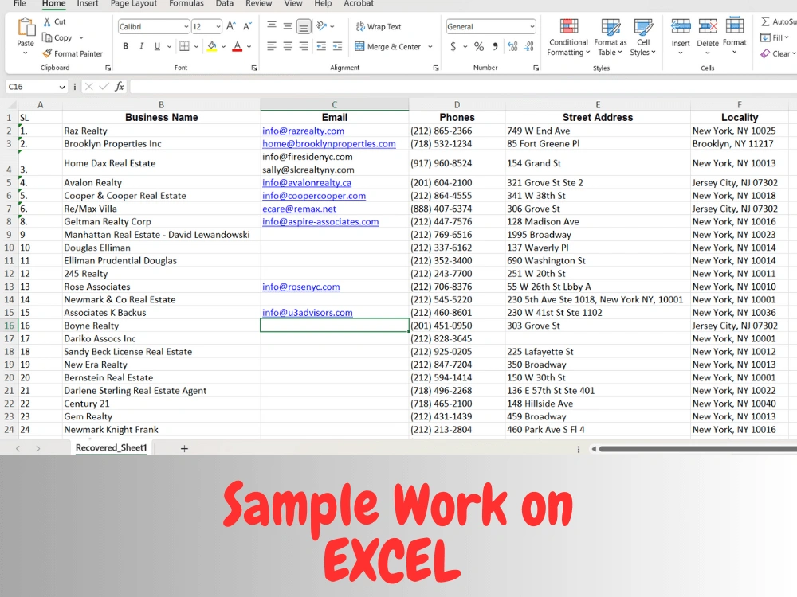The height and width of the screenshot is (597, 797).
Task: Open info@avalonrealty.ca link
Action: coord(307,183)
